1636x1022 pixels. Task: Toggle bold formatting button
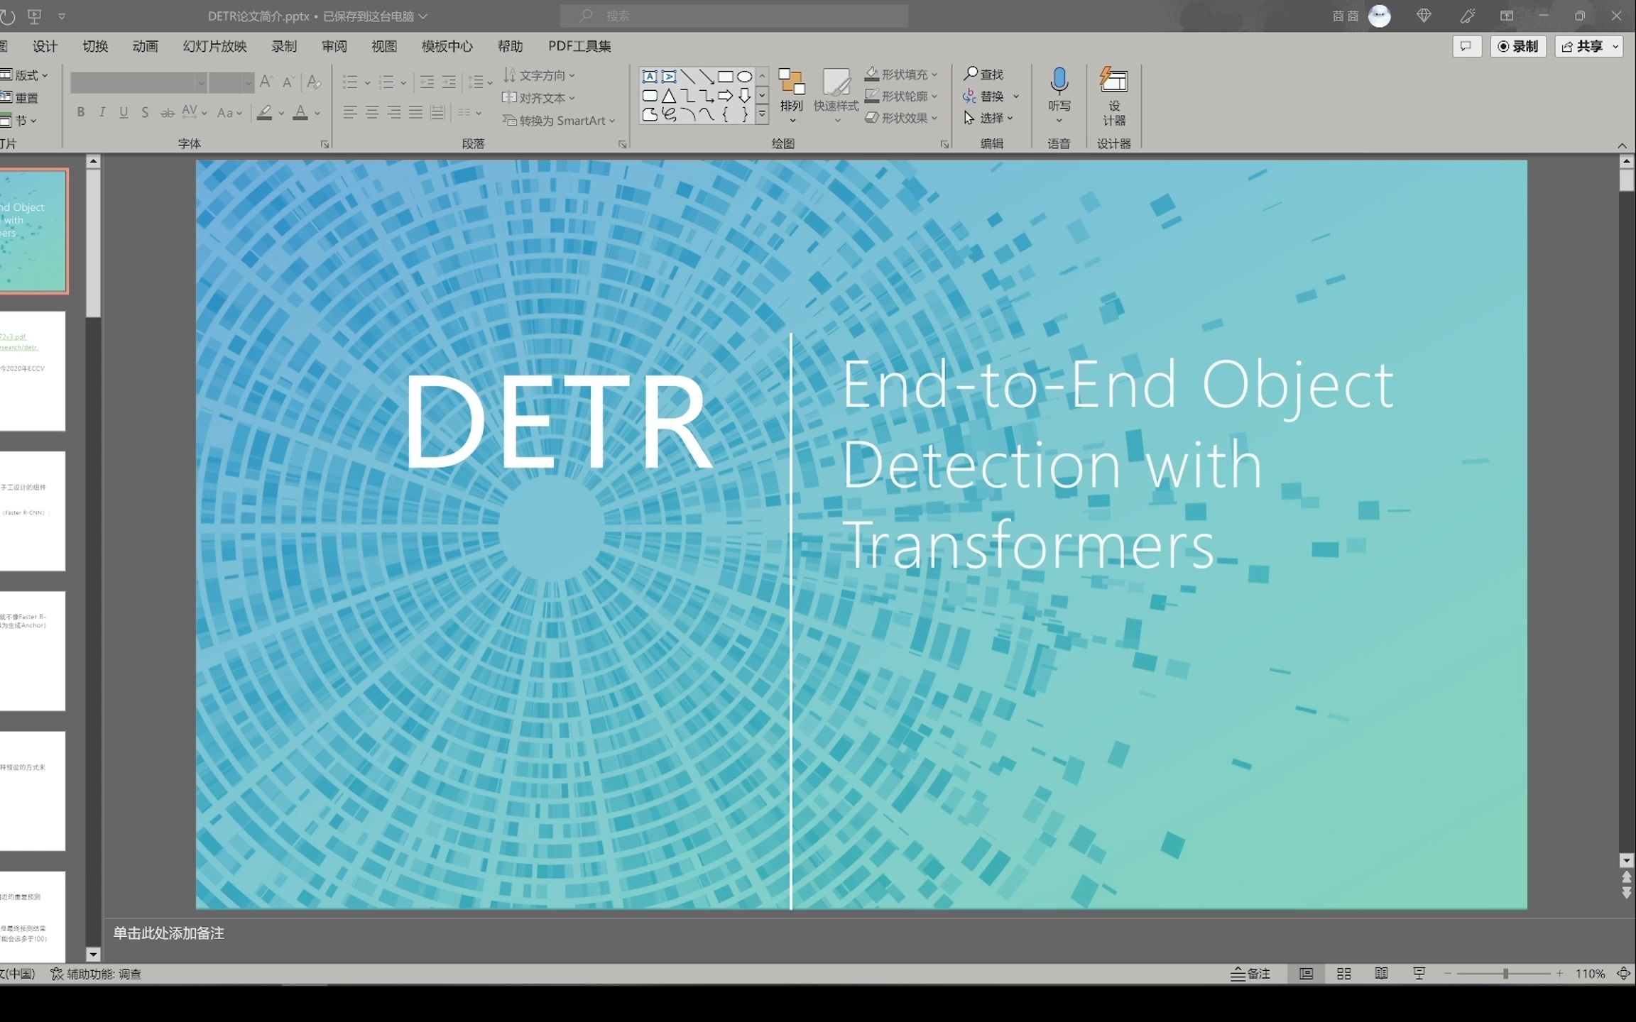[x=79, y=113]
